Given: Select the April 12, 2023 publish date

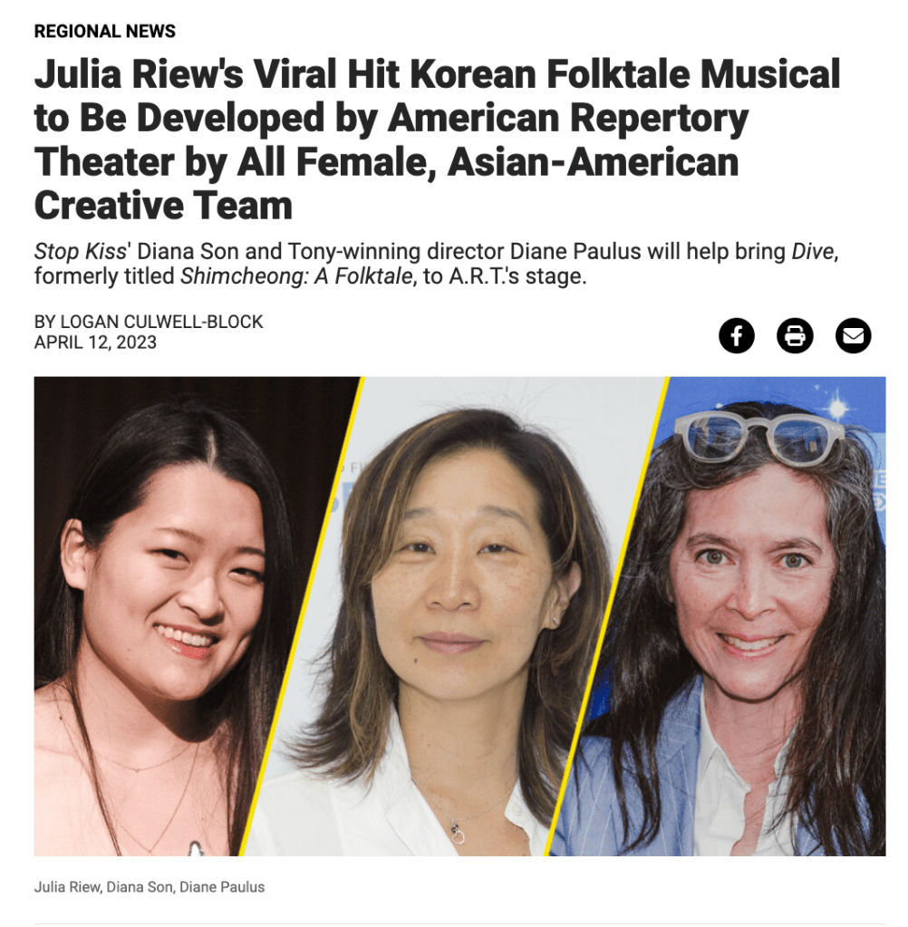Looking at the screenshot, I should [x=95, y=343].
